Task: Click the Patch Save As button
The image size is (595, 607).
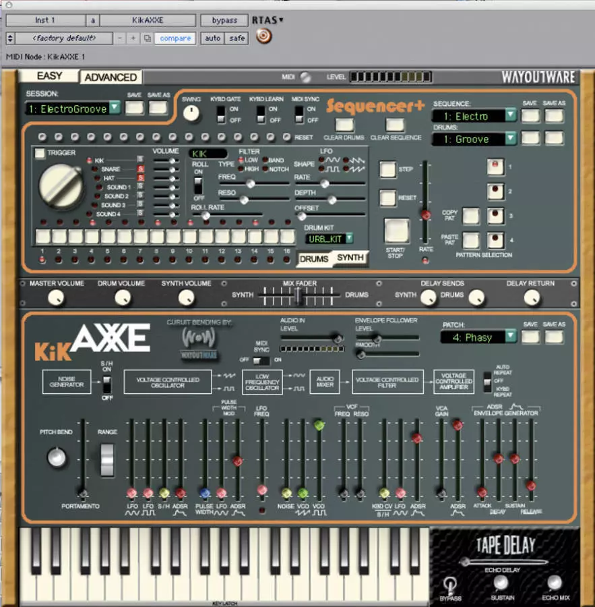Action: [x=554, y=337]
